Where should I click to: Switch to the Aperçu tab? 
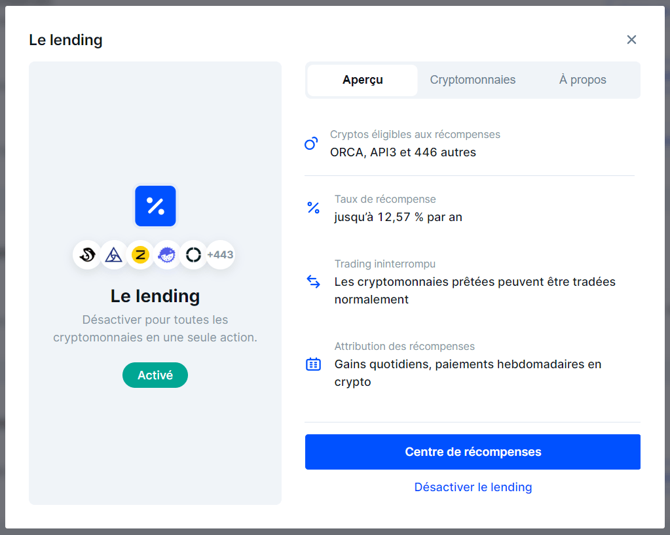(362, 79)
